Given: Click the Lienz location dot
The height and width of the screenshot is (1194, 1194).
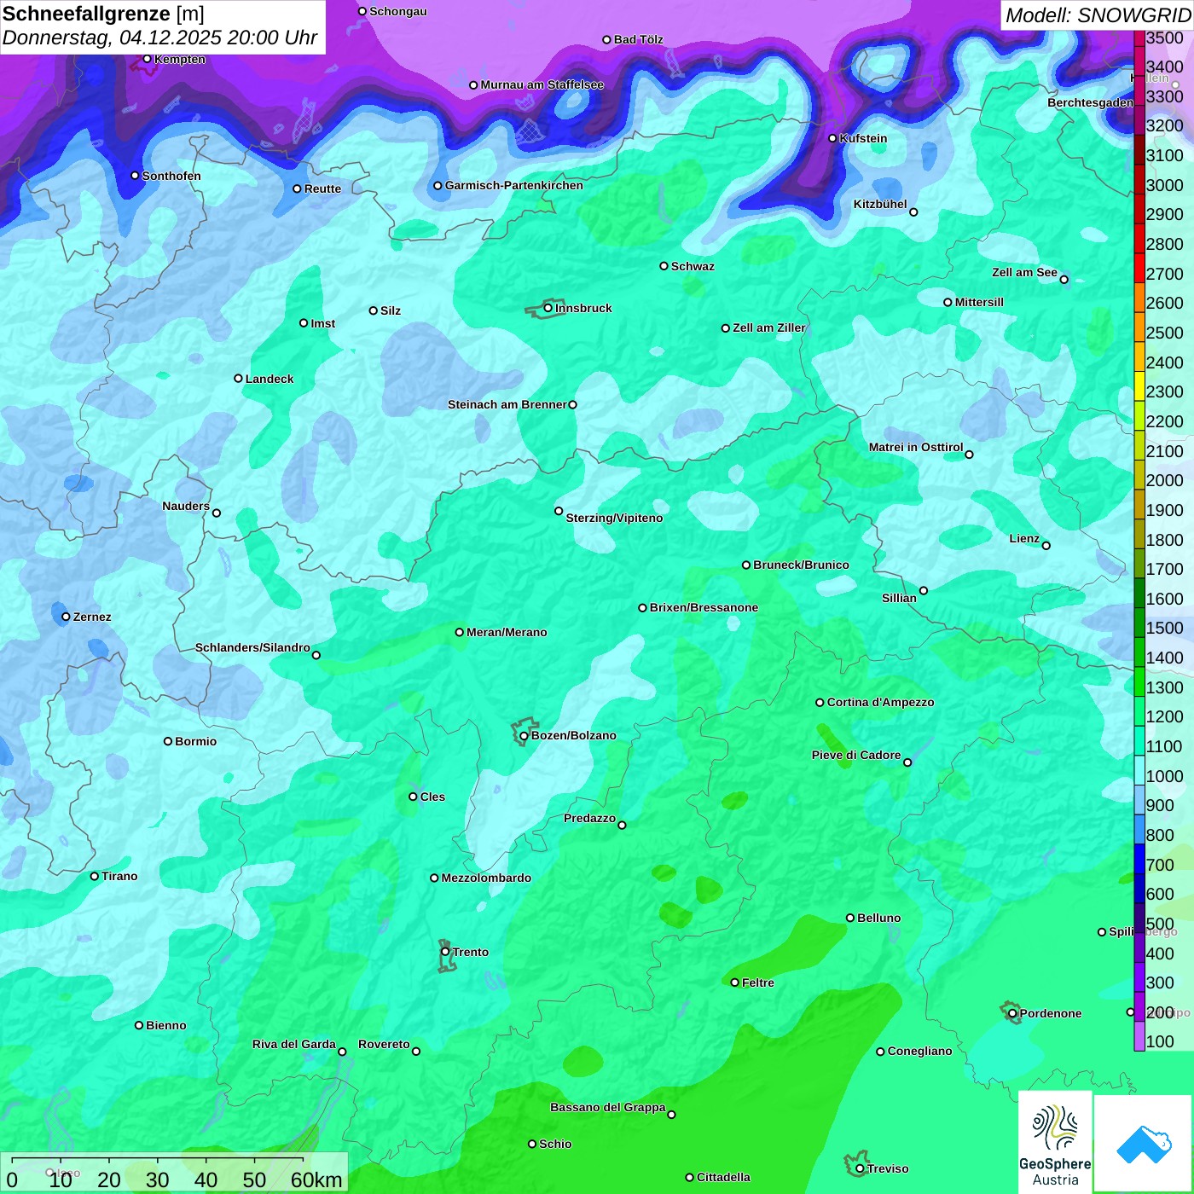Looking at the screenshot, I should 1046,546.
